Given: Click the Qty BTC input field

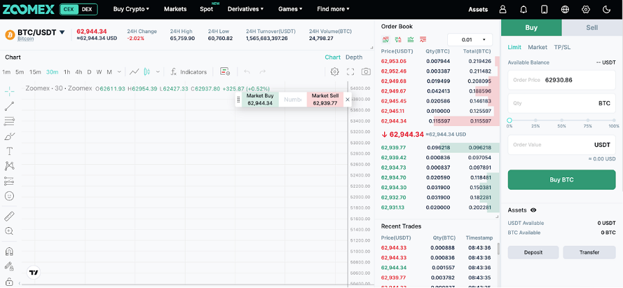Looking at the screenshot, I should pyautogui.click(x=562, y=103).
